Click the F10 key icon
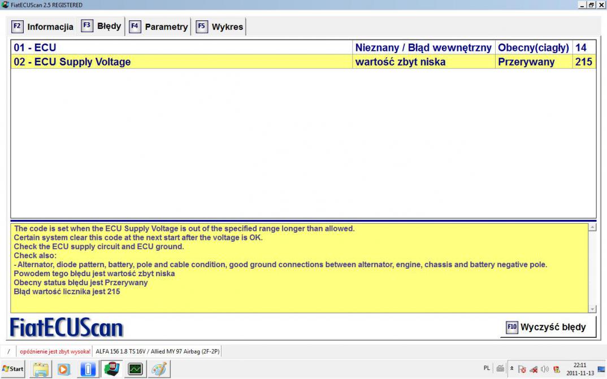Image resolution: width=607 pixels, height=379 pixels. tap(512, 327)
